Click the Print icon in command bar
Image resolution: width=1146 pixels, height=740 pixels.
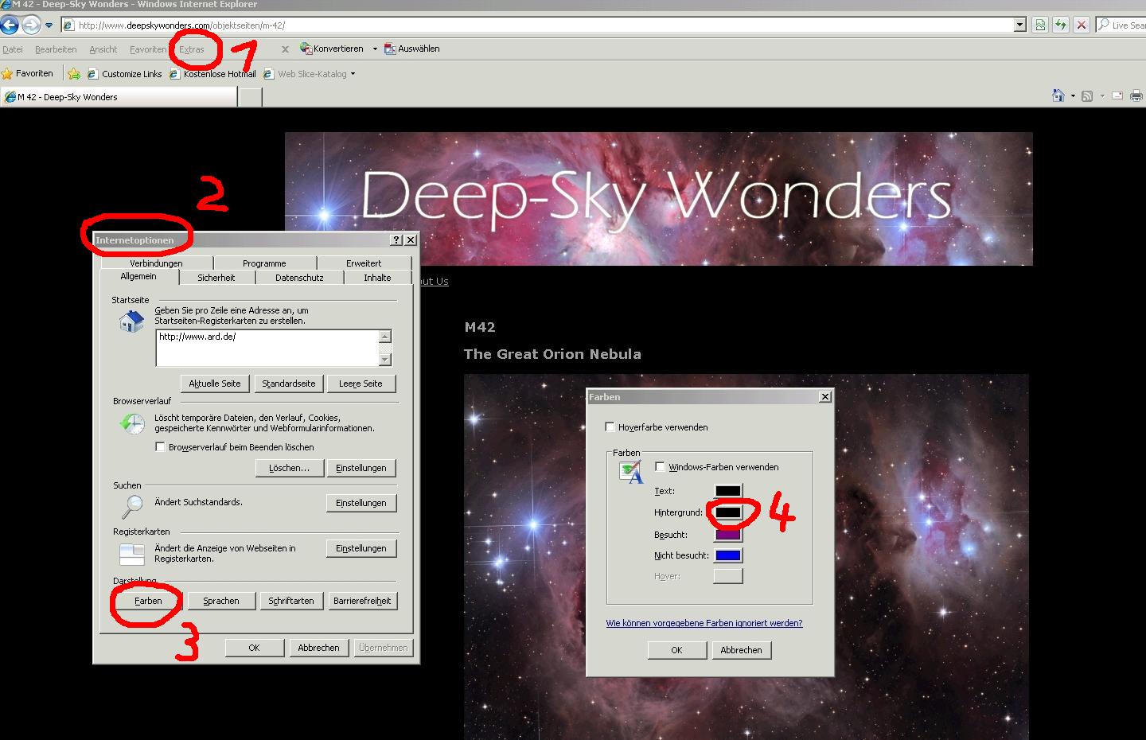click(1136, 96)
